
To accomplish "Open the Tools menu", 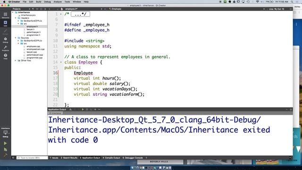I will pos(67,2).
